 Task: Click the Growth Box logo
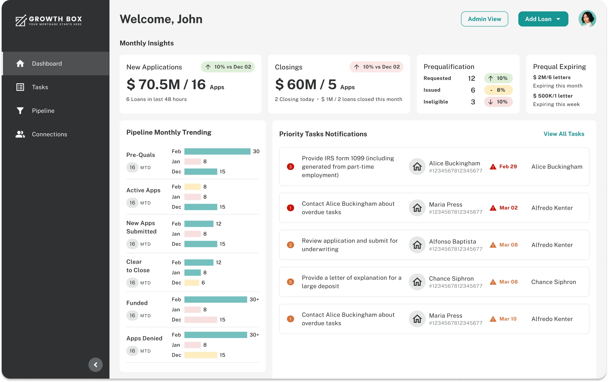49,20
